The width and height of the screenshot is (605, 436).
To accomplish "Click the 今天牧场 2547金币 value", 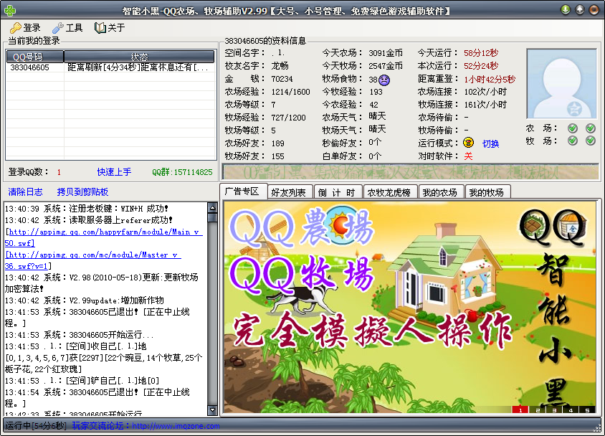I will point(386,66).
